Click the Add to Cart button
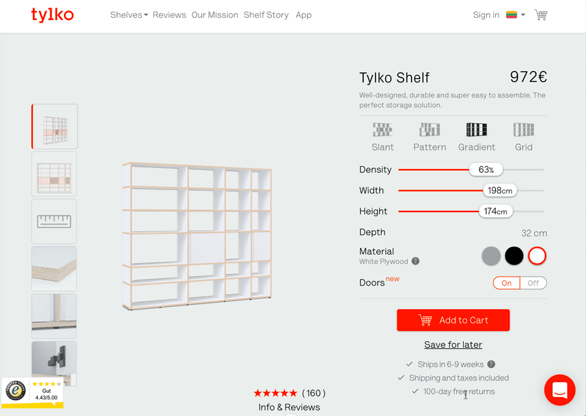 point(453,320)
